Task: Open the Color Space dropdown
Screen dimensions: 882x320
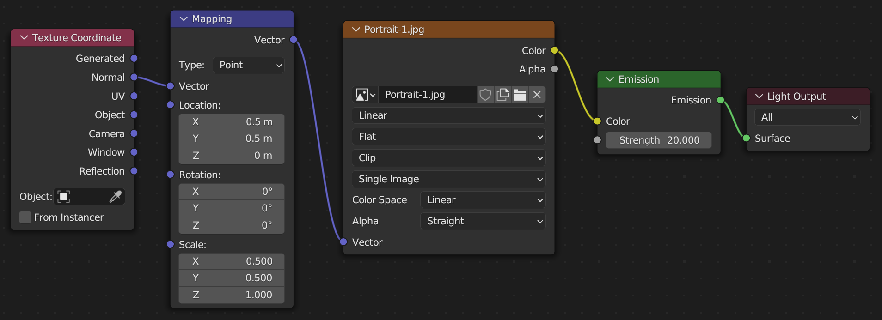Action: [483, 200]
